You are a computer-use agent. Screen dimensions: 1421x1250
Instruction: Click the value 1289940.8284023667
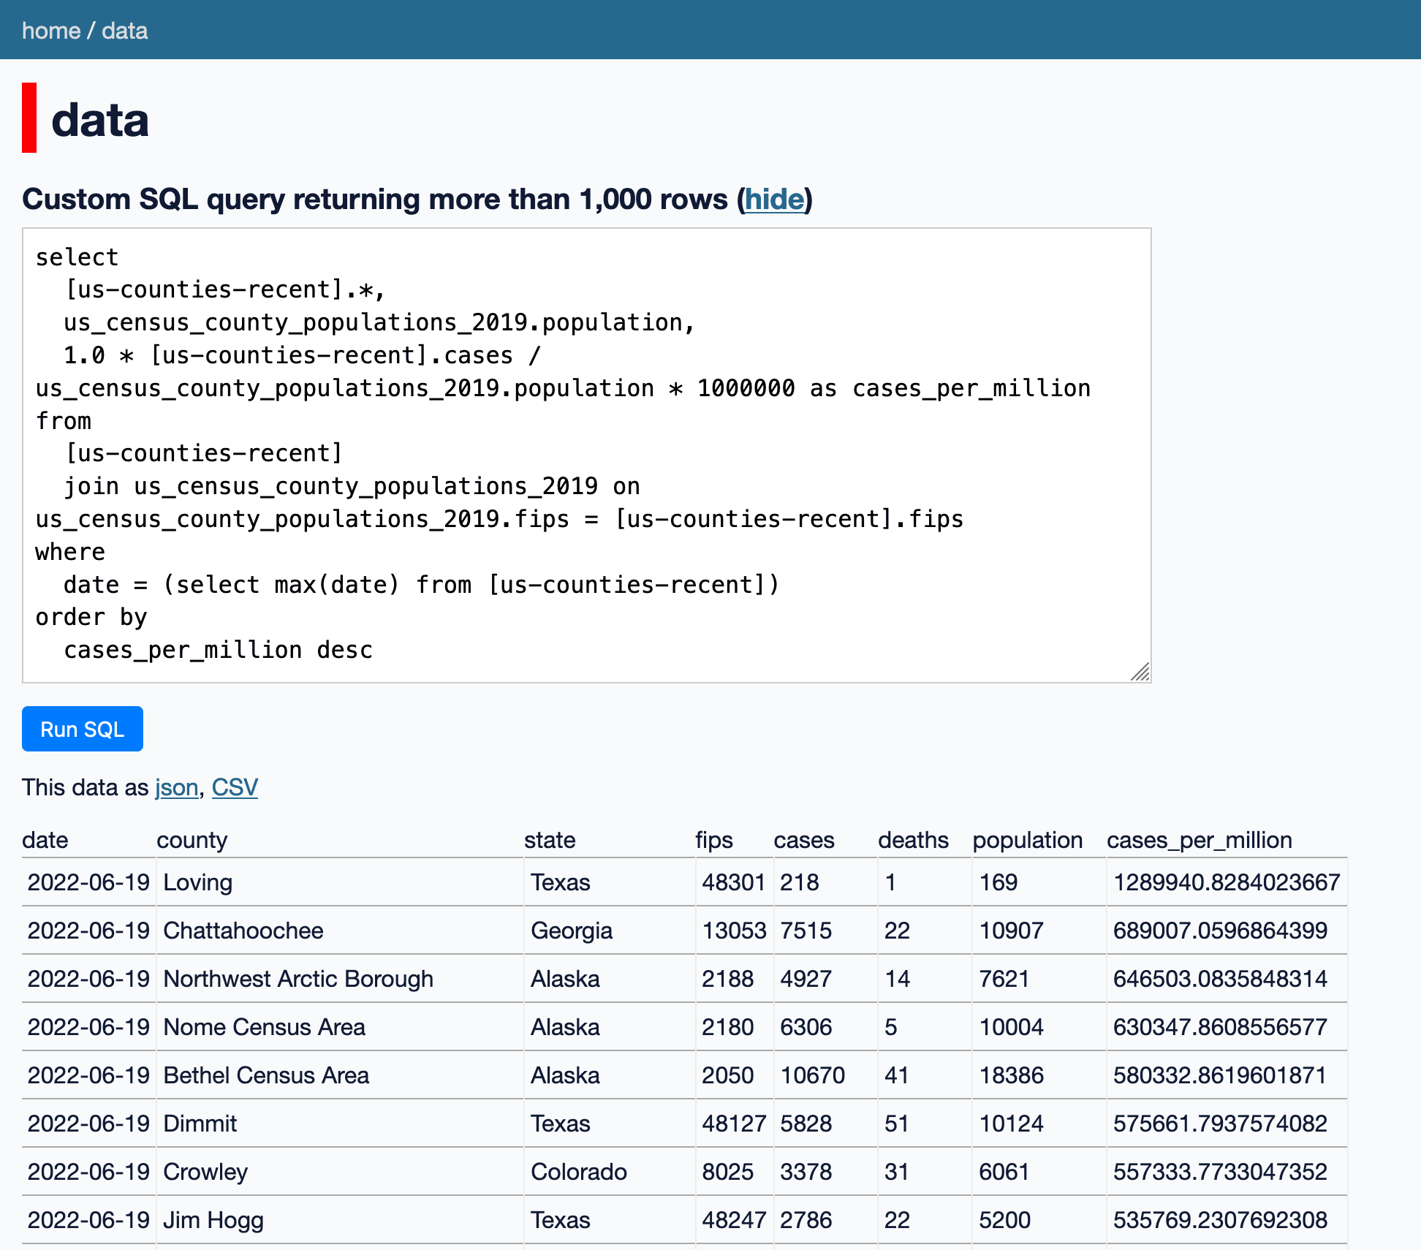(x=1227, y=882)
